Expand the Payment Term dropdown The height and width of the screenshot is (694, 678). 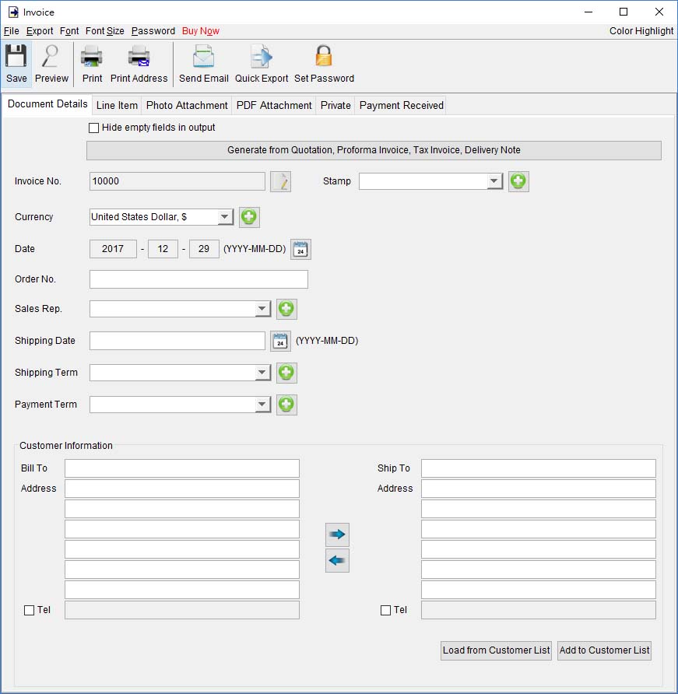[x=262, y=405]
